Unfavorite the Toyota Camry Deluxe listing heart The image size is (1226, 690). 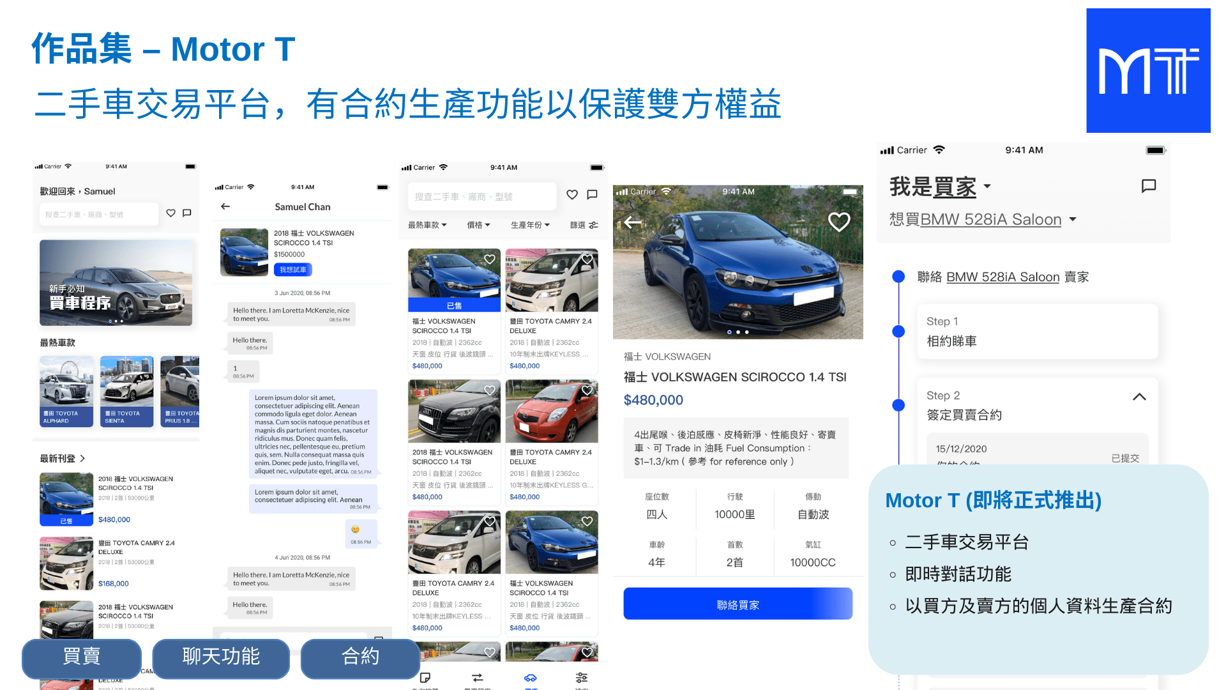(587, 259)
